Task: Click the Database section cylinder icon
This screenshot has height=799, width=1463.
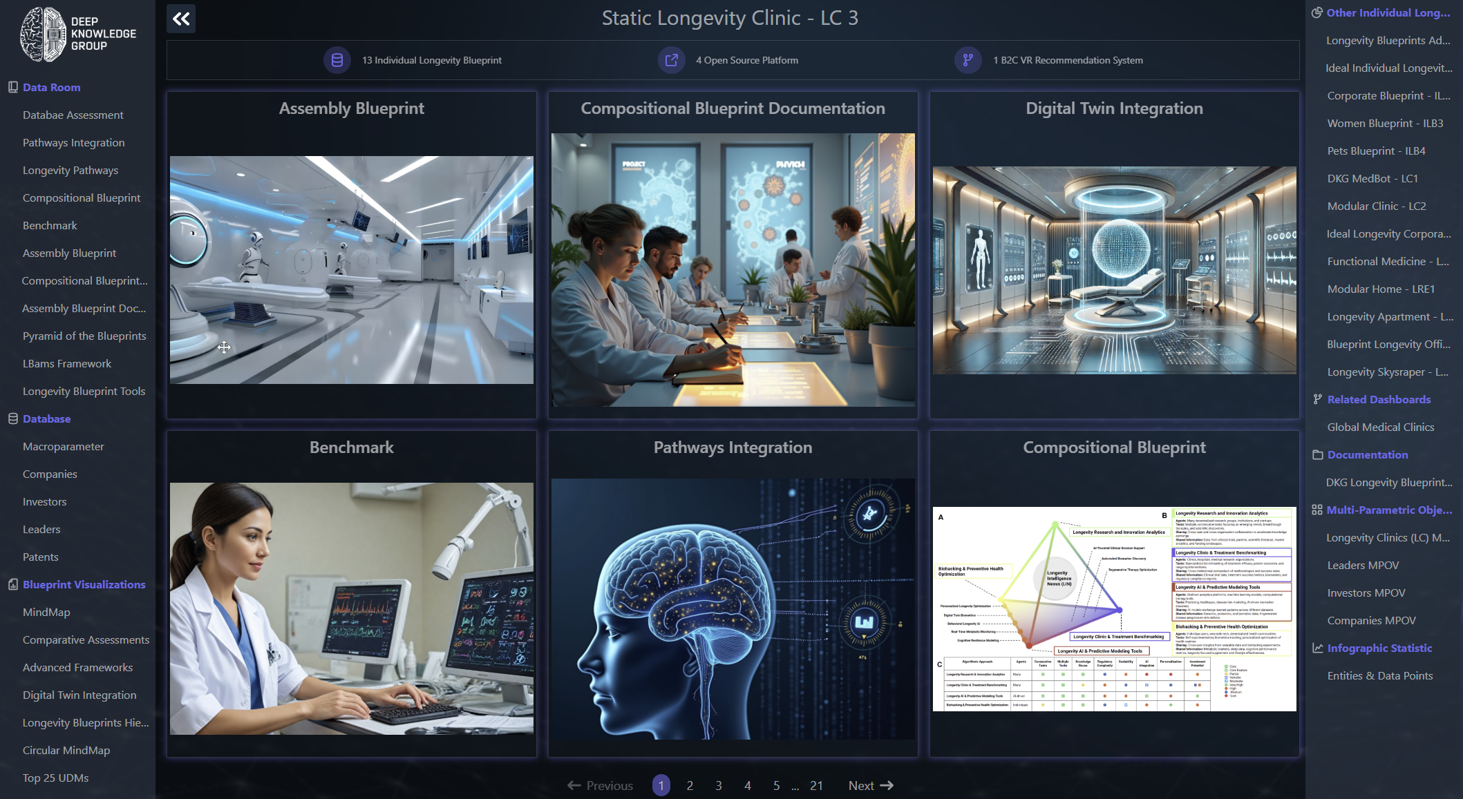Action: (x=12, y=418)
